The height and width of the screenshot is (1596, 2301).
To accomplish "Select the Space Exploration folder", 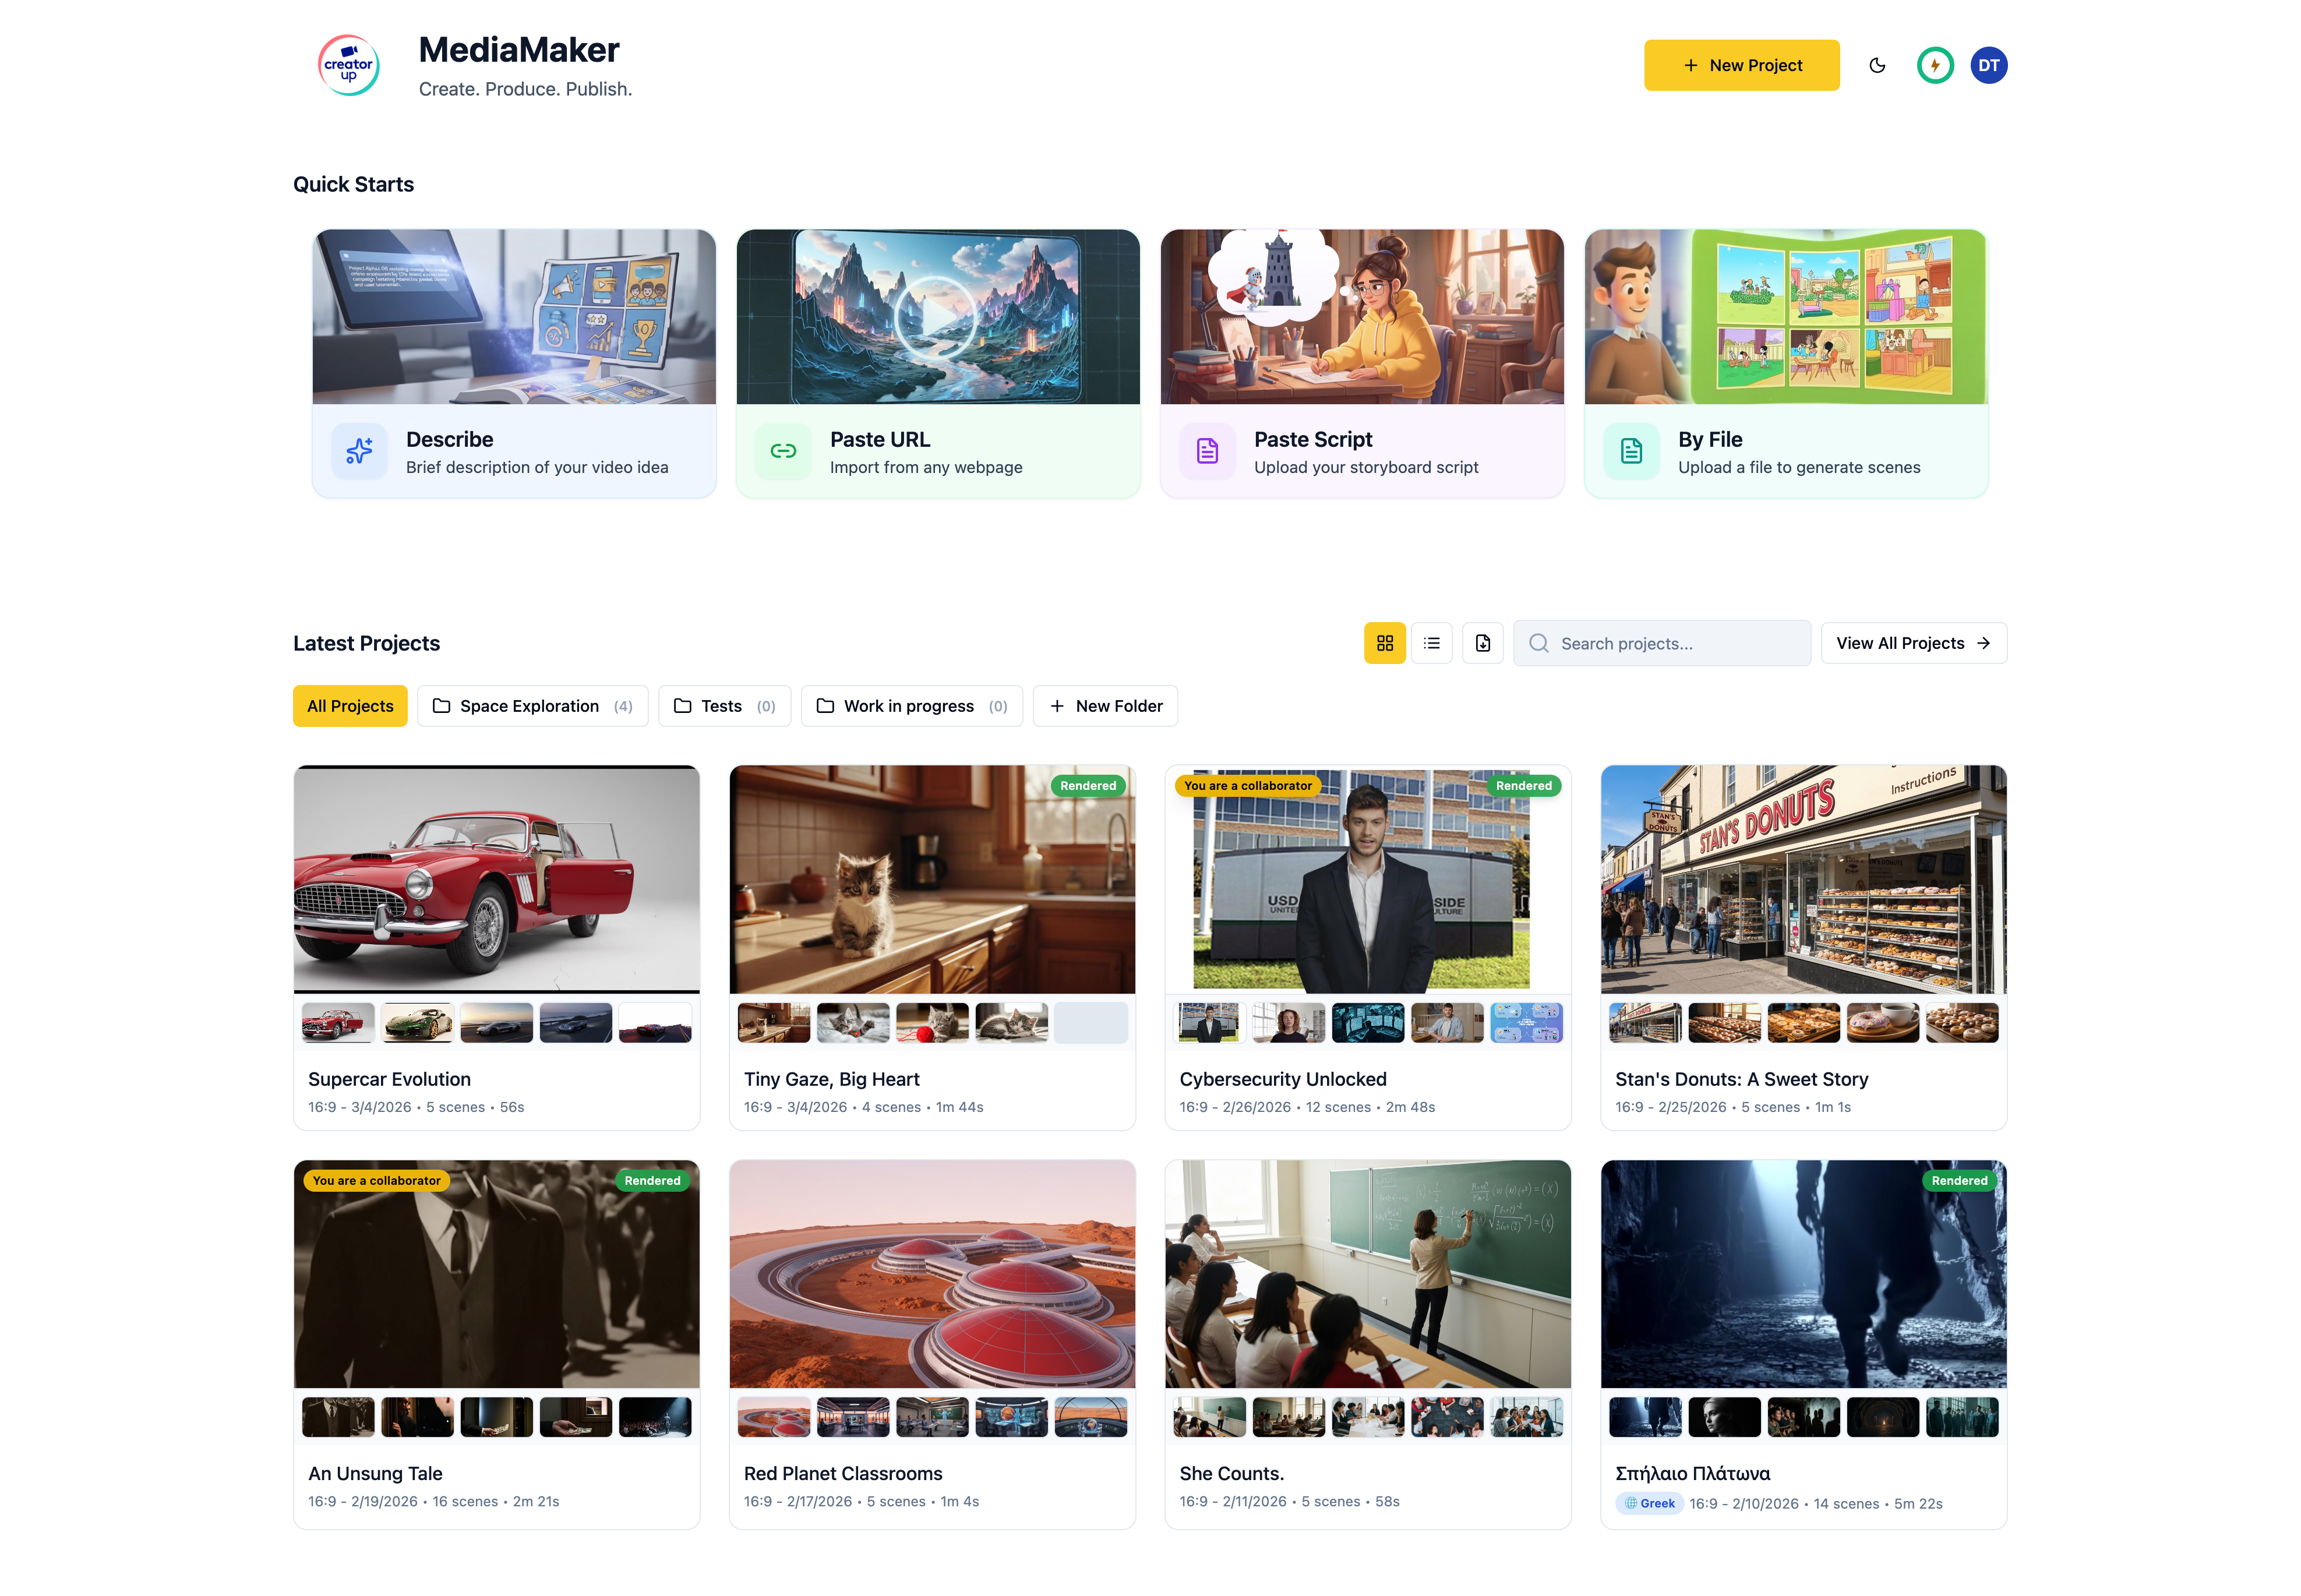I will point(532,705).
